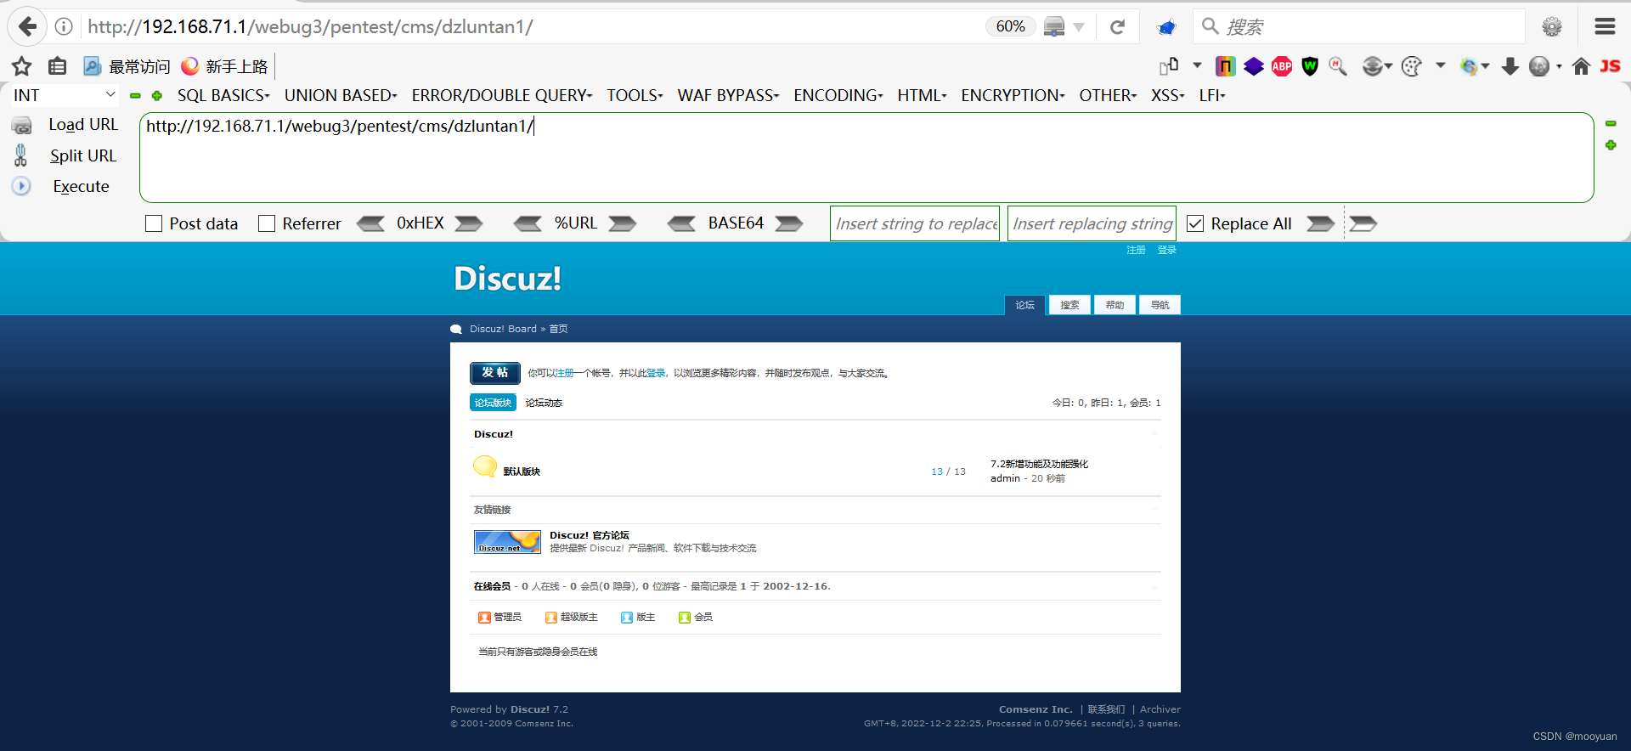Click Insert string to replace field

(915, 223)
